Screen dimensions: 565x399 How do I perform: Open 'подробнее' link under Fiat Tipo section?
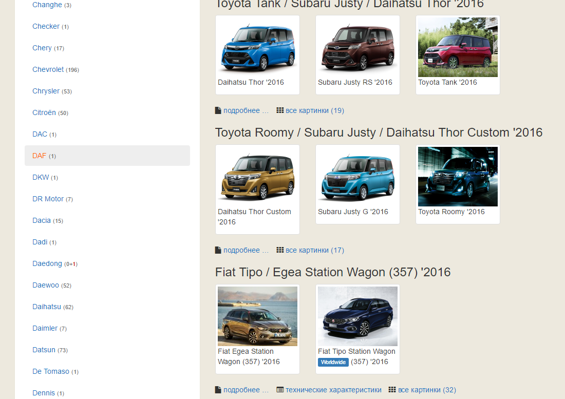246,390
